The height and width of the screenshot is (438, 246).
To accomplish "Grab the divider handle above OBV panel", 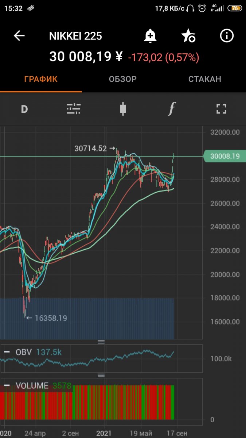I will [x=101, y=342].
